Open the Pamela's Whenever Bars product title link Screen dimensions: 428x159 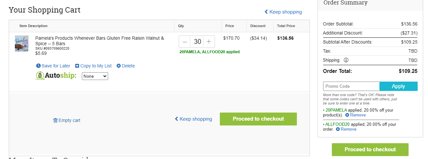(x=99, y=41)
